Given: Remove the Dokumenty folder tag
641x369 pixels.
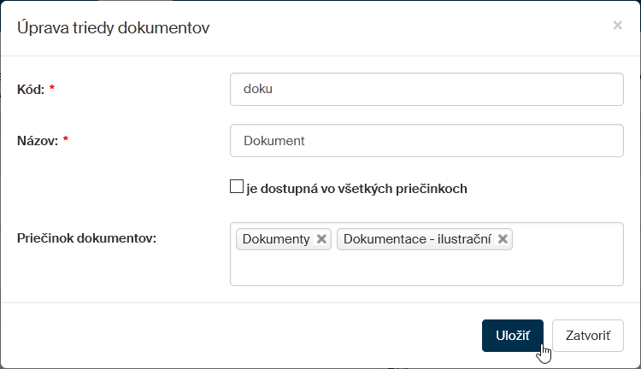Looking at the screenshot, I should pos(321,240).
